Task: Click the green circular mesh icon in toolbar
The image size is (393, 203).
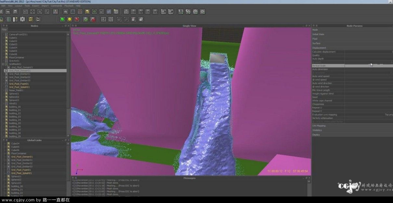Action: [x=94, y=11]
